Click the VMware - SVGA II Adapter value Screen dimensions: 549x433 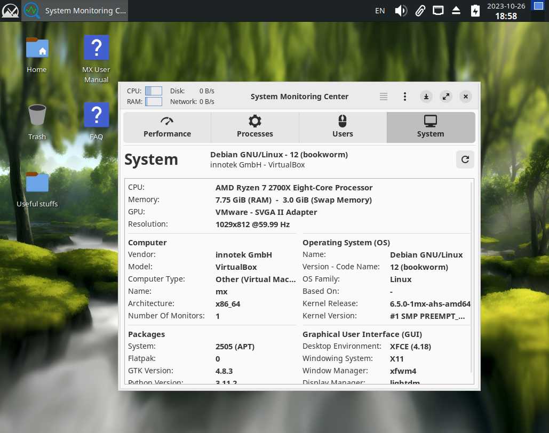pyautogui.click(x=266, y=212)
